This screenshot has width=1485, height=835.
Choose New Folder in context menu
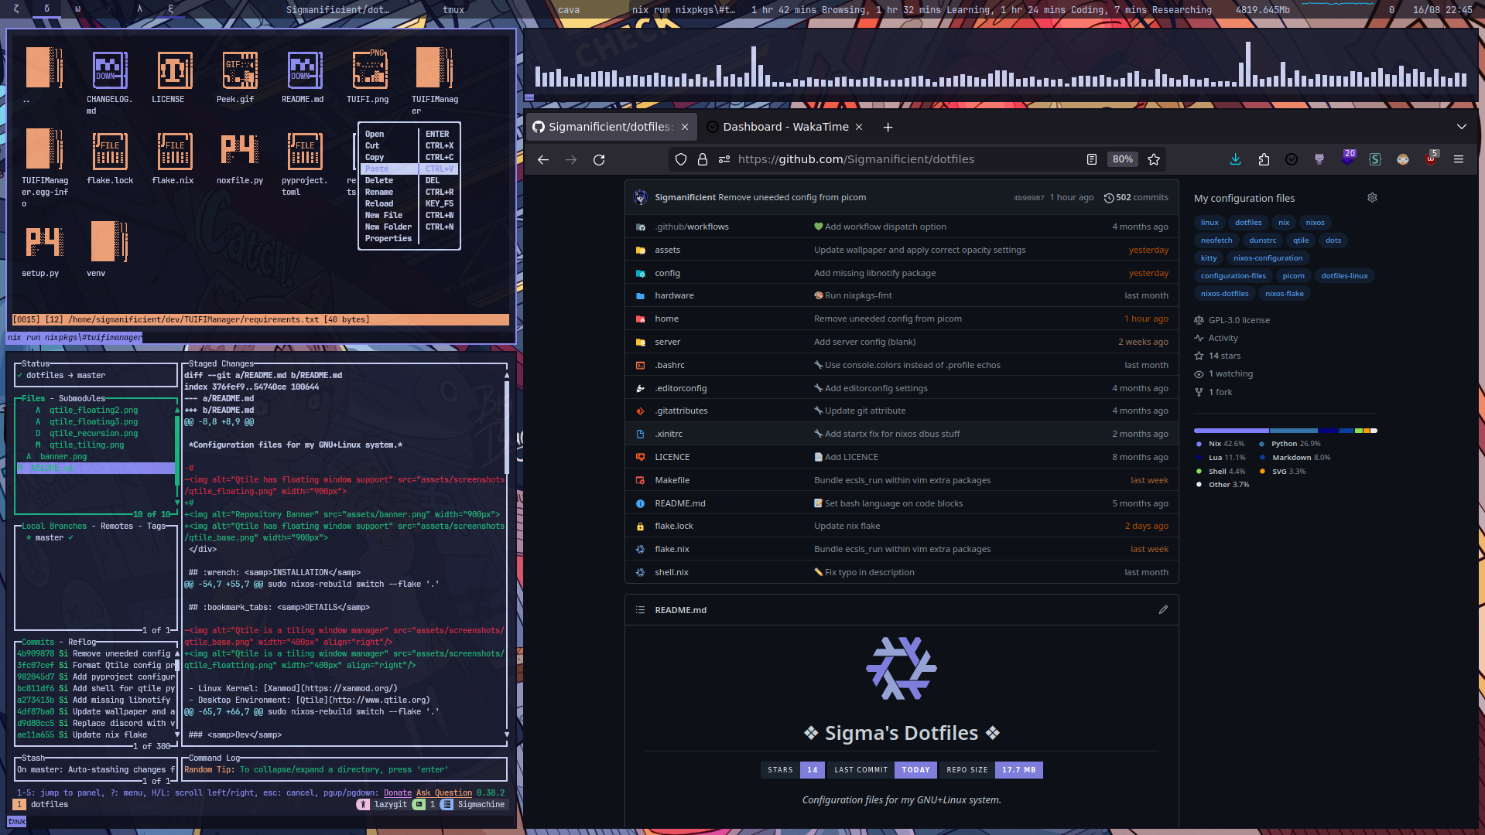pos(409,227)
